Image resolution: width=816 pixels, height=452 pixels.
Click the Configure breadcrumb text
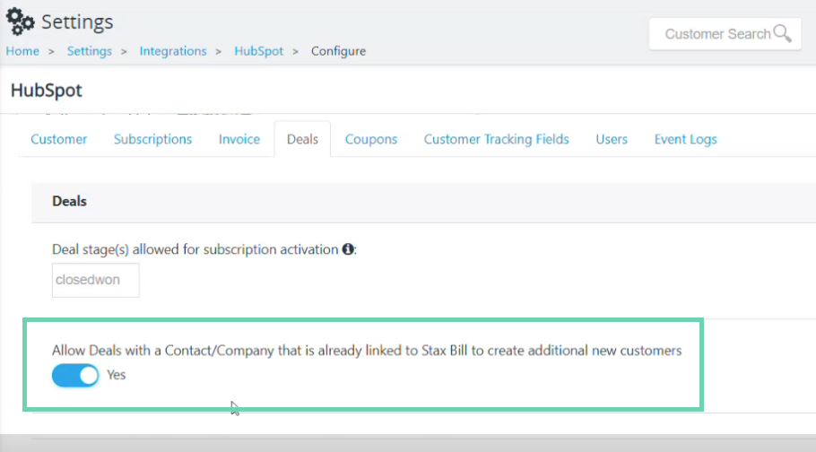338,51
